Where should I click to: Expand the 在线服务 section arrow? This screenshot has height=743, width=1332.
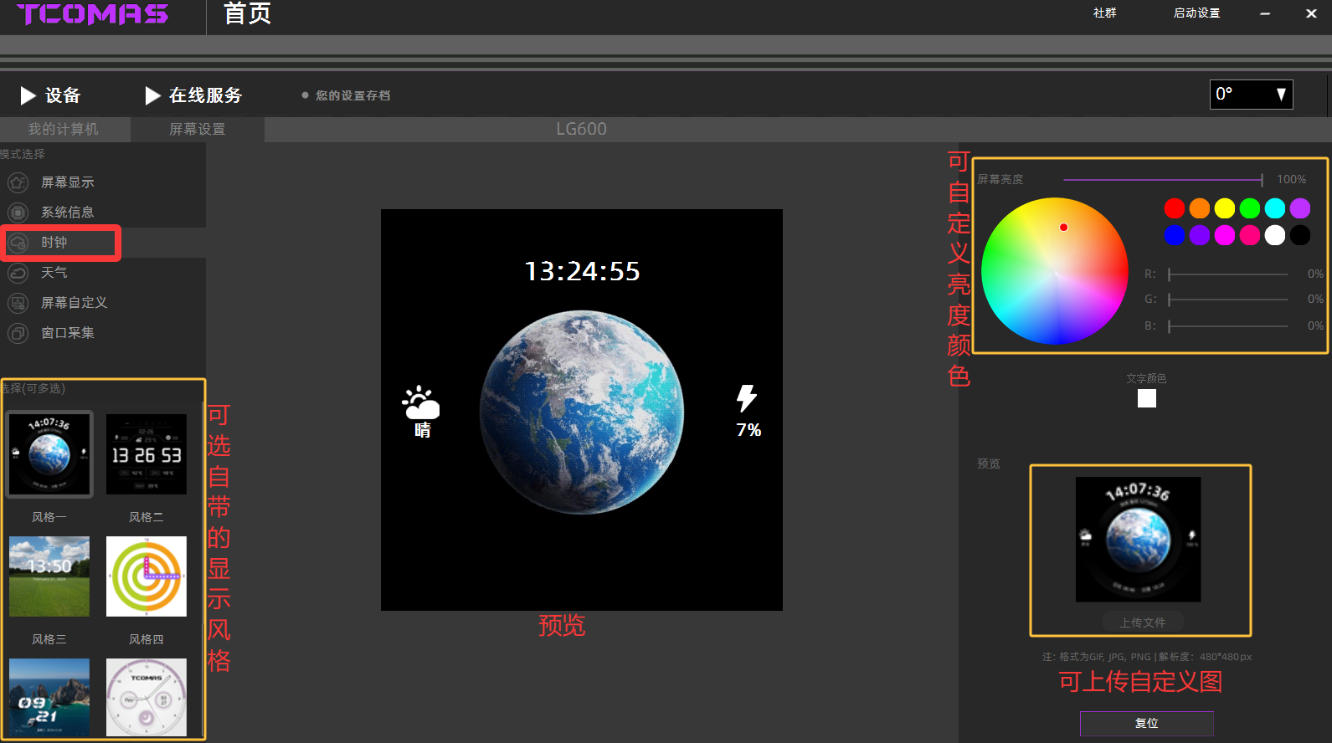point(152,95)
